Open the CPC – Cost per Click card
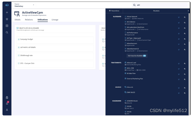Screen dimensions: 192x116 [x=55, y=64]
